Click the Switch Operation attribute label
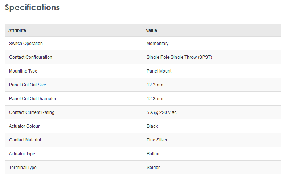 (x=26, y=44)
